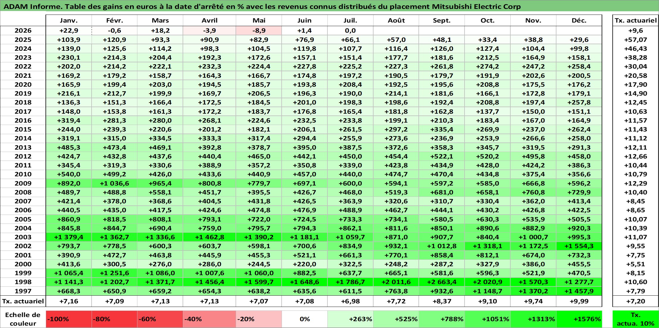Screen dimensions: 659x328
Task: Click the -8,9 cell for Mai 2026
Action: (x=259, y=31)
